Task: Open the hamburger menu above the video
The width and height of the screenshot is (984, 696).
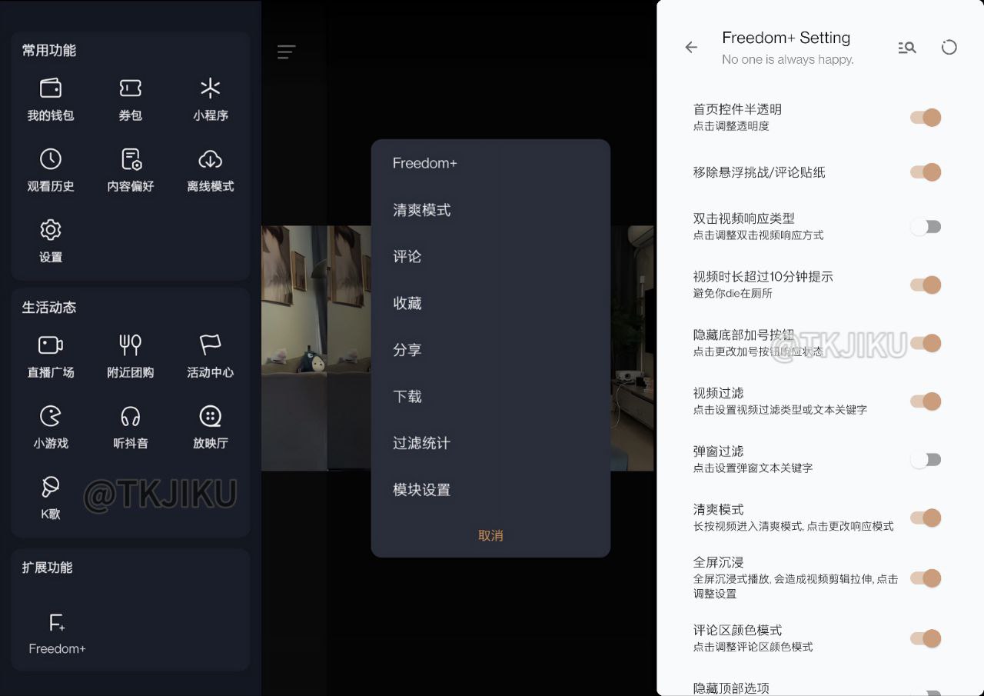Action: [286, 52]
